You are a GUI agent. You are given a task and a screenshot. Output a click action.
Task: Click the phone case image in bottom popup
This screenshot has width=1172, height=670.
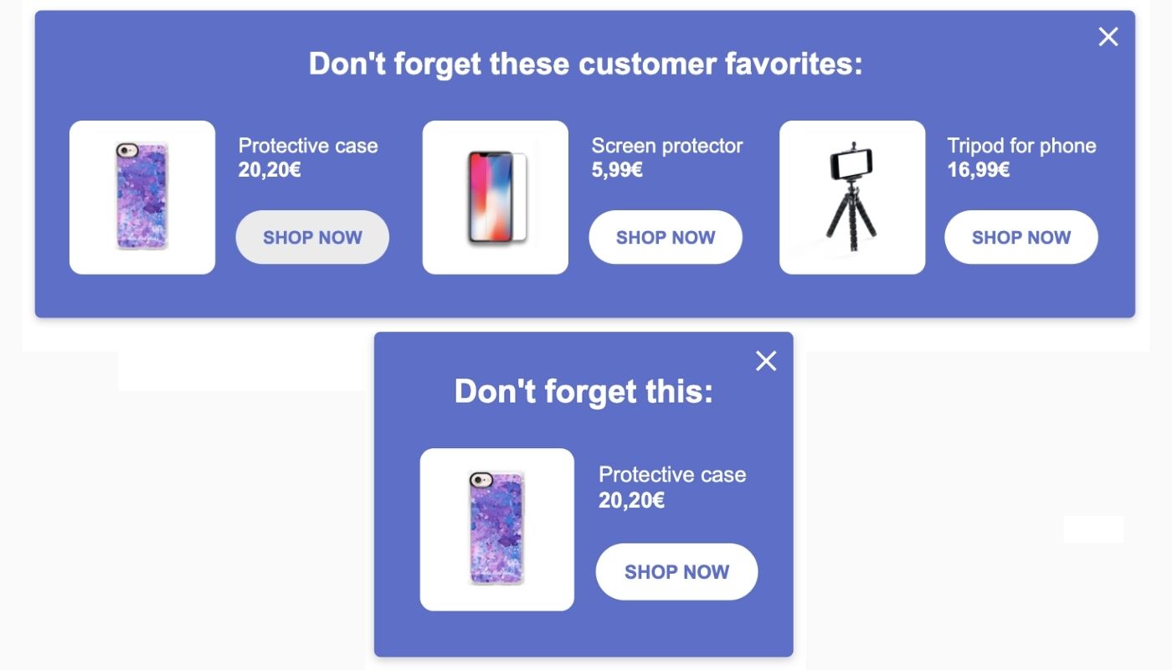[x=497, y=528]
